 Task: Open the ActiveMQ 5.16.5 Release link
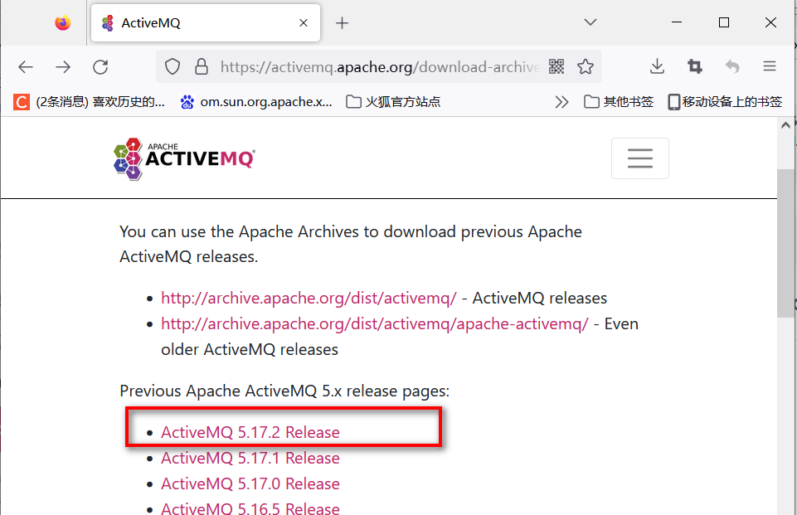point(250,508)
